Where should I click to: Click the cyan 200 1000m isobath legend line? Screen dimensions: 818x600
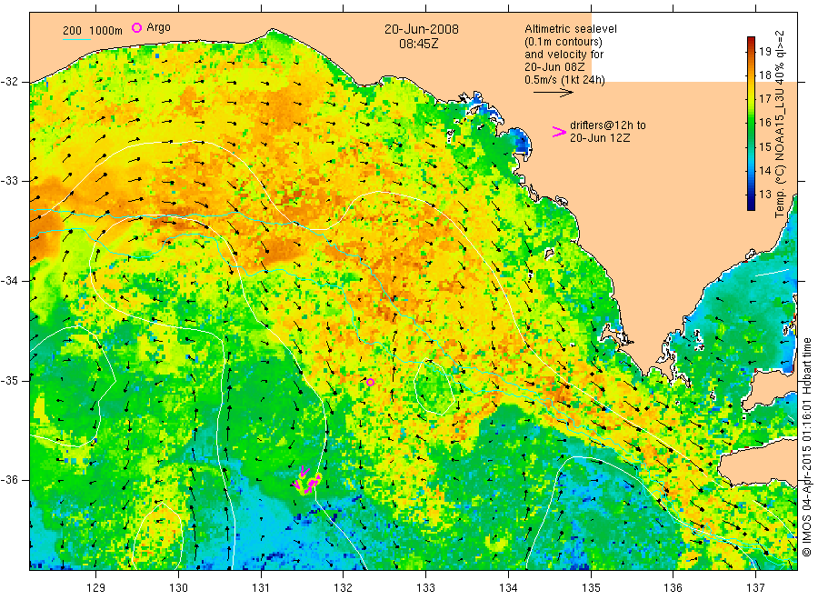[76, 38]
